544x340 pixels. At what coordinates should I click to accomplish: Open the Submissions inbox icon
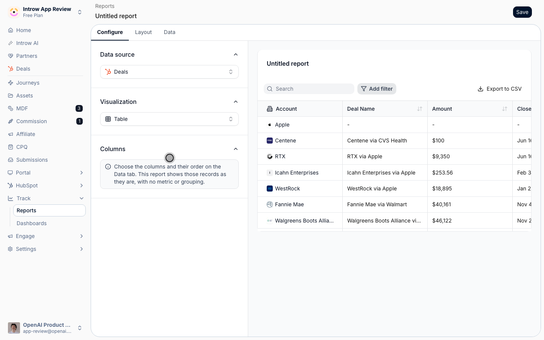tap(11, 160)
